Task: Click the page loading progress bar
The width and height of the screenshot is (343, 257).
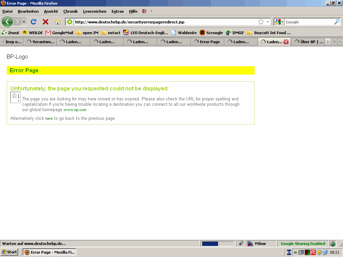Action: point(218,244)
